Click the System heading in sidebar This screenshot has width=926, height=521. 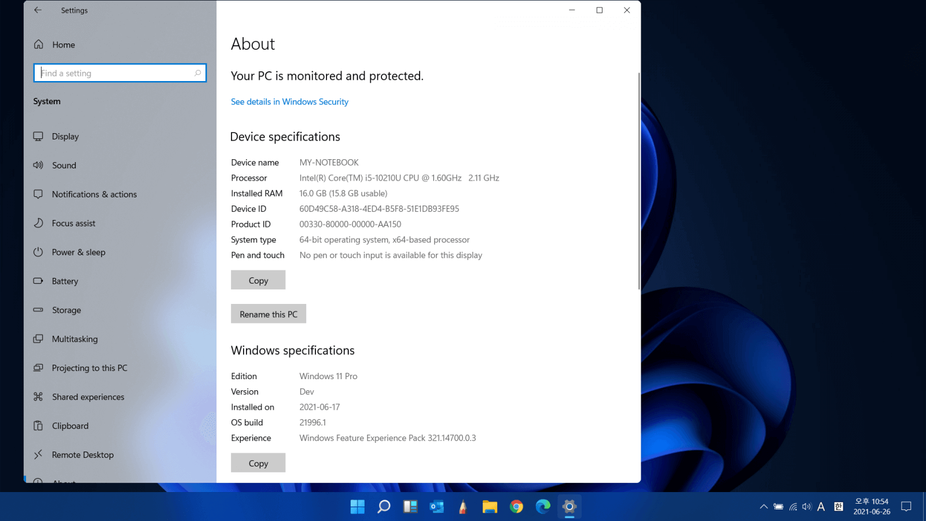click(x=47, y=101)
